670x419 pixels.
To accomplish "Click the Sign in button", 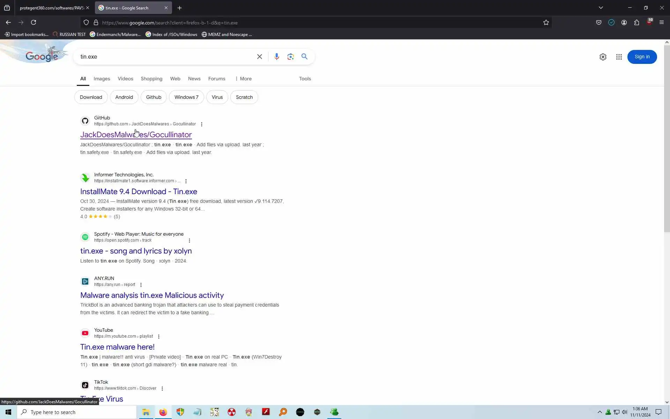I will 641,57.
